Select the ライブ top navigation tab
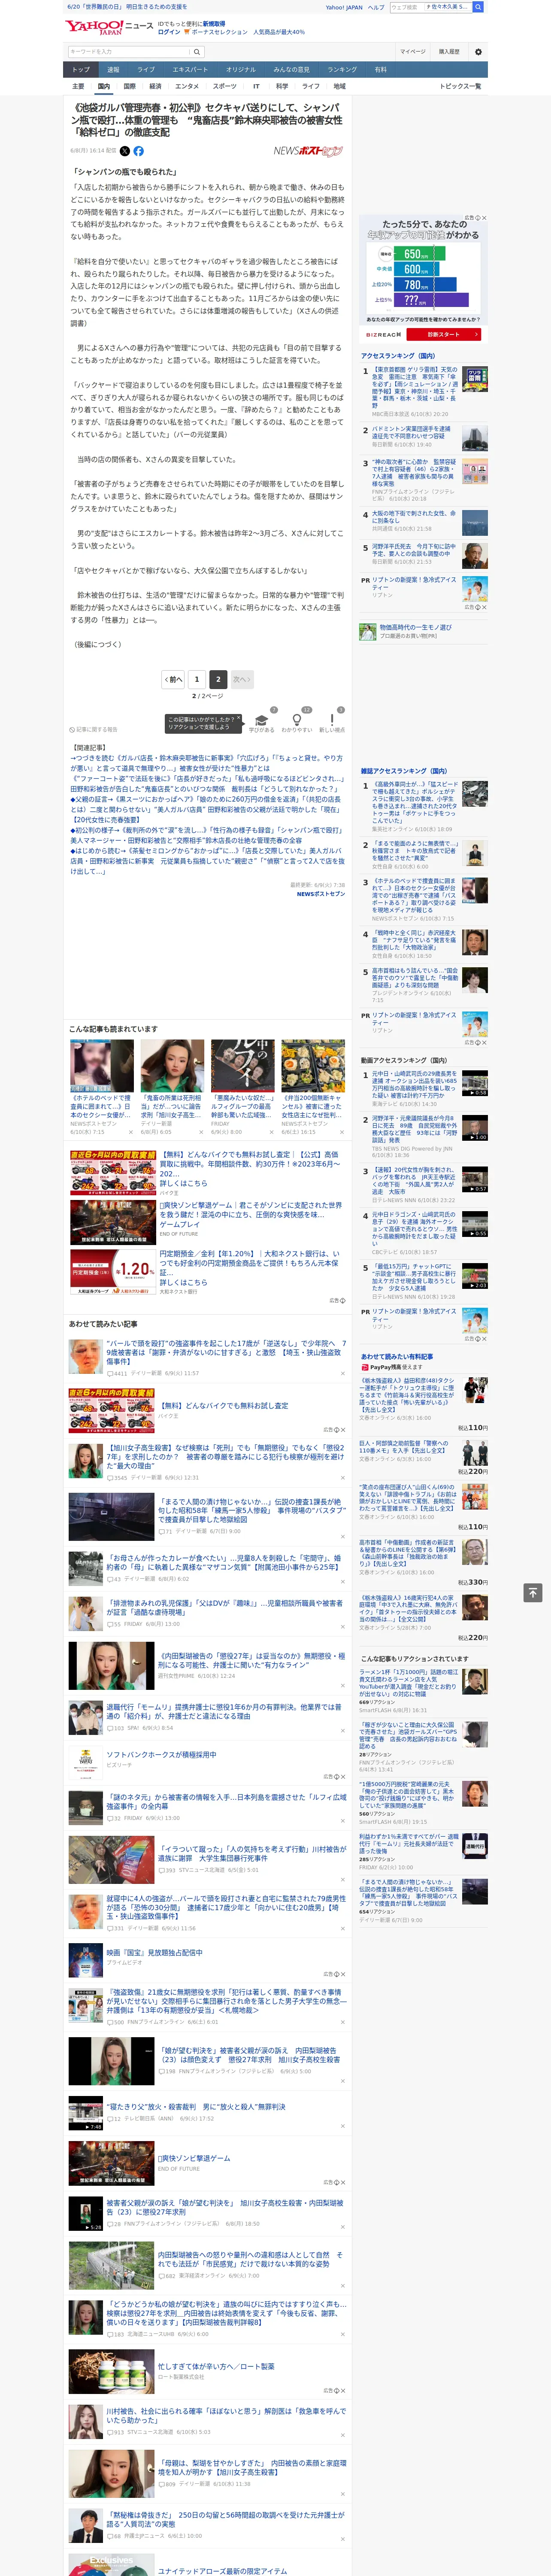 pyautogui.click(x=146, y=70)
